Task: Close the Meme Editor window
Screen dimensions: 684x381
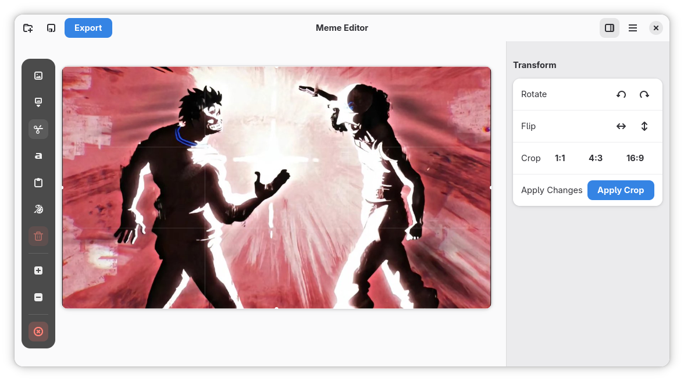Action: [655, 28]
